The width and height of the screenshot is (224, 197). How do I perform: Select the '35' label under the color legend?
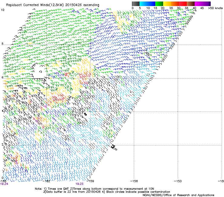(x=186, y=8)
